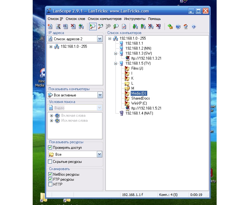Enable the Скрытые ресурсы checkbox
This screenshot has width=249, height=205.
[x=50, y=162]
